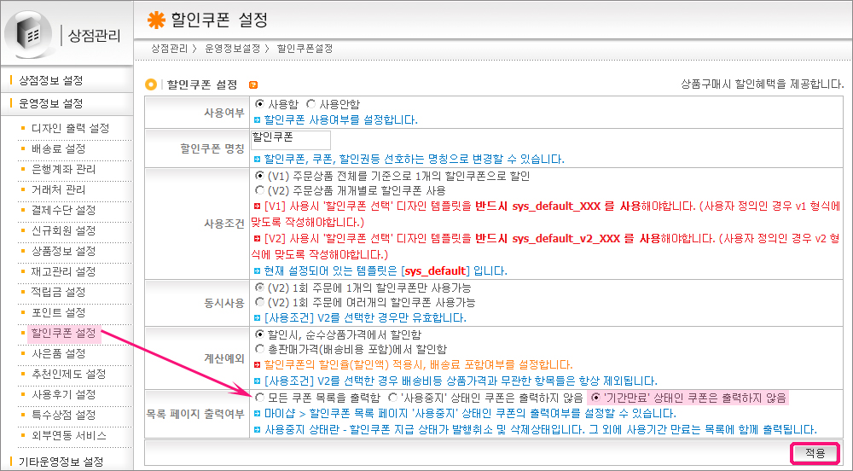The image size is (853, 471).
Task: Click 운영정보설정 in the breadcrumb
Action: tap(232, 49)
